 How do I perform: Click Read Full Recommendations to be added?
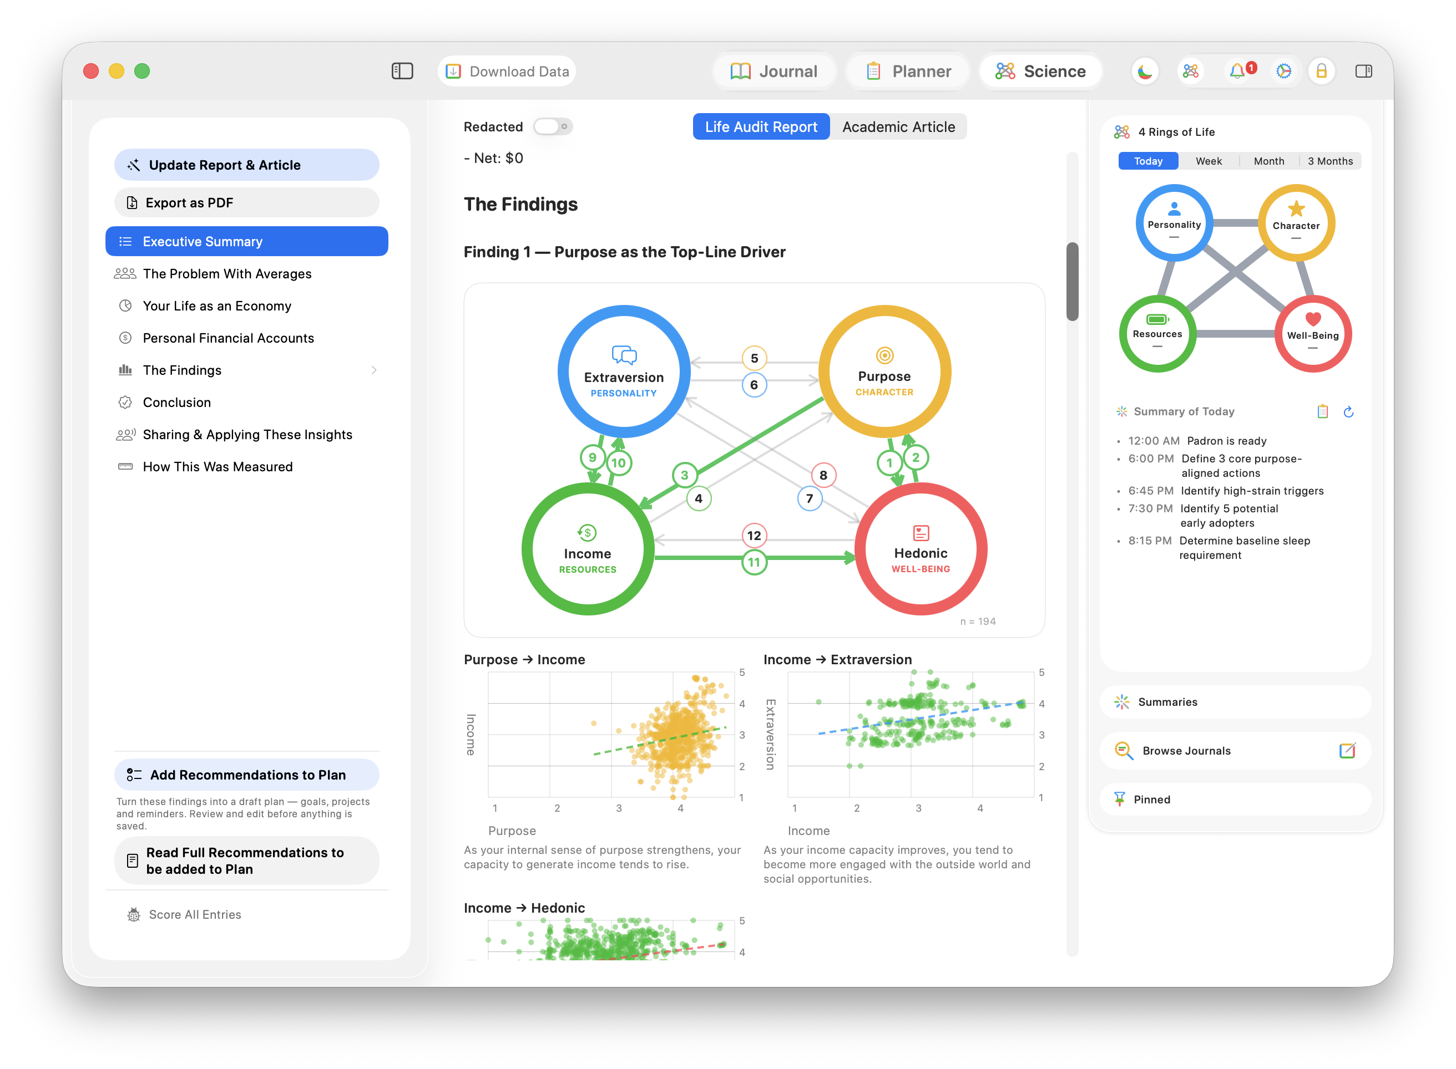[x=247, y=861]
